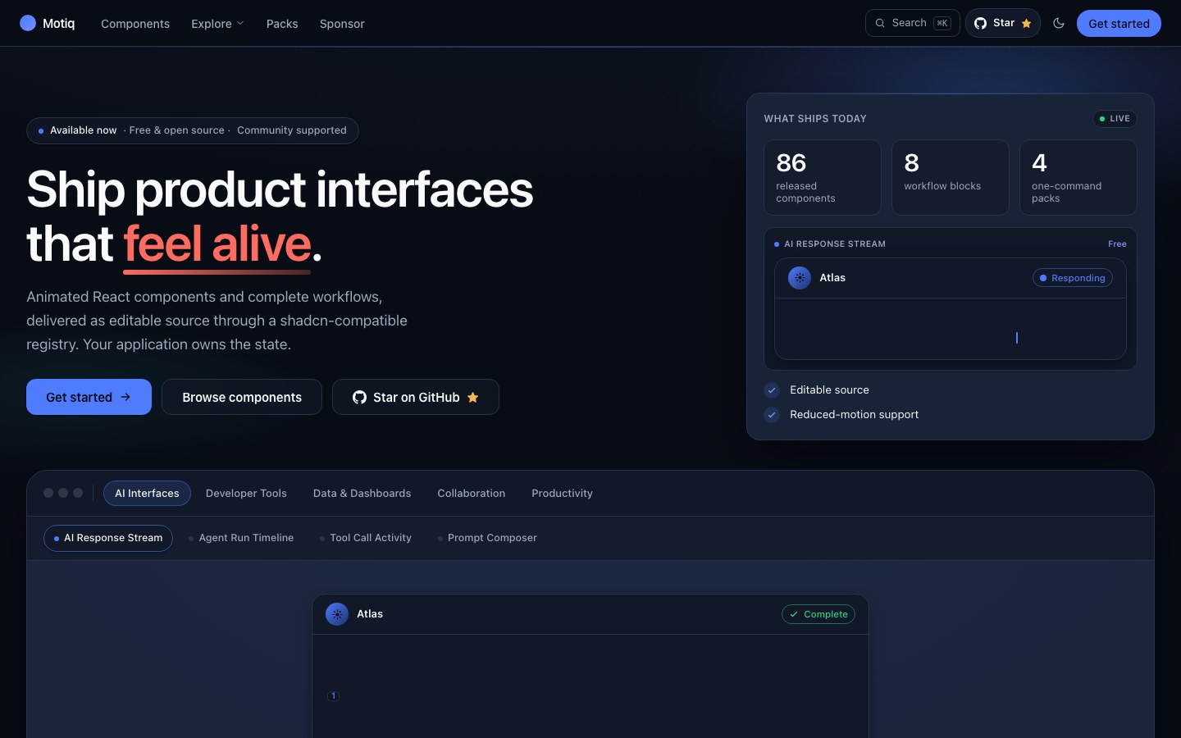Switch to the Developer Tools tab

click(246, 493)
